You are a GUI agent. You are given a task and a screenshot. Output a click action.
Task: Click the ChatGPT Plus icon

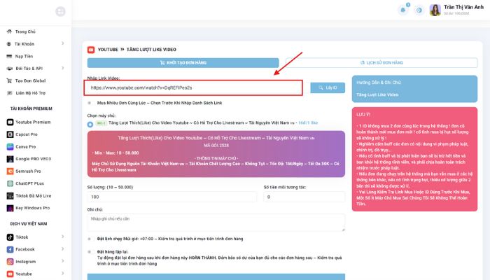[x=10, y=183]
